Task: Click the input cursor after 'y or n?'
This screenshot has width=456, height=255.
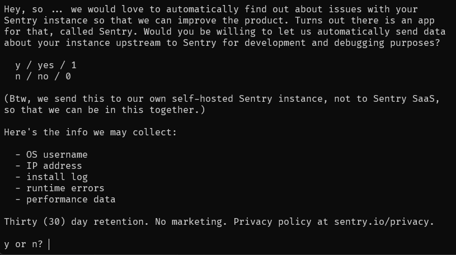Action: pos(49,244)
